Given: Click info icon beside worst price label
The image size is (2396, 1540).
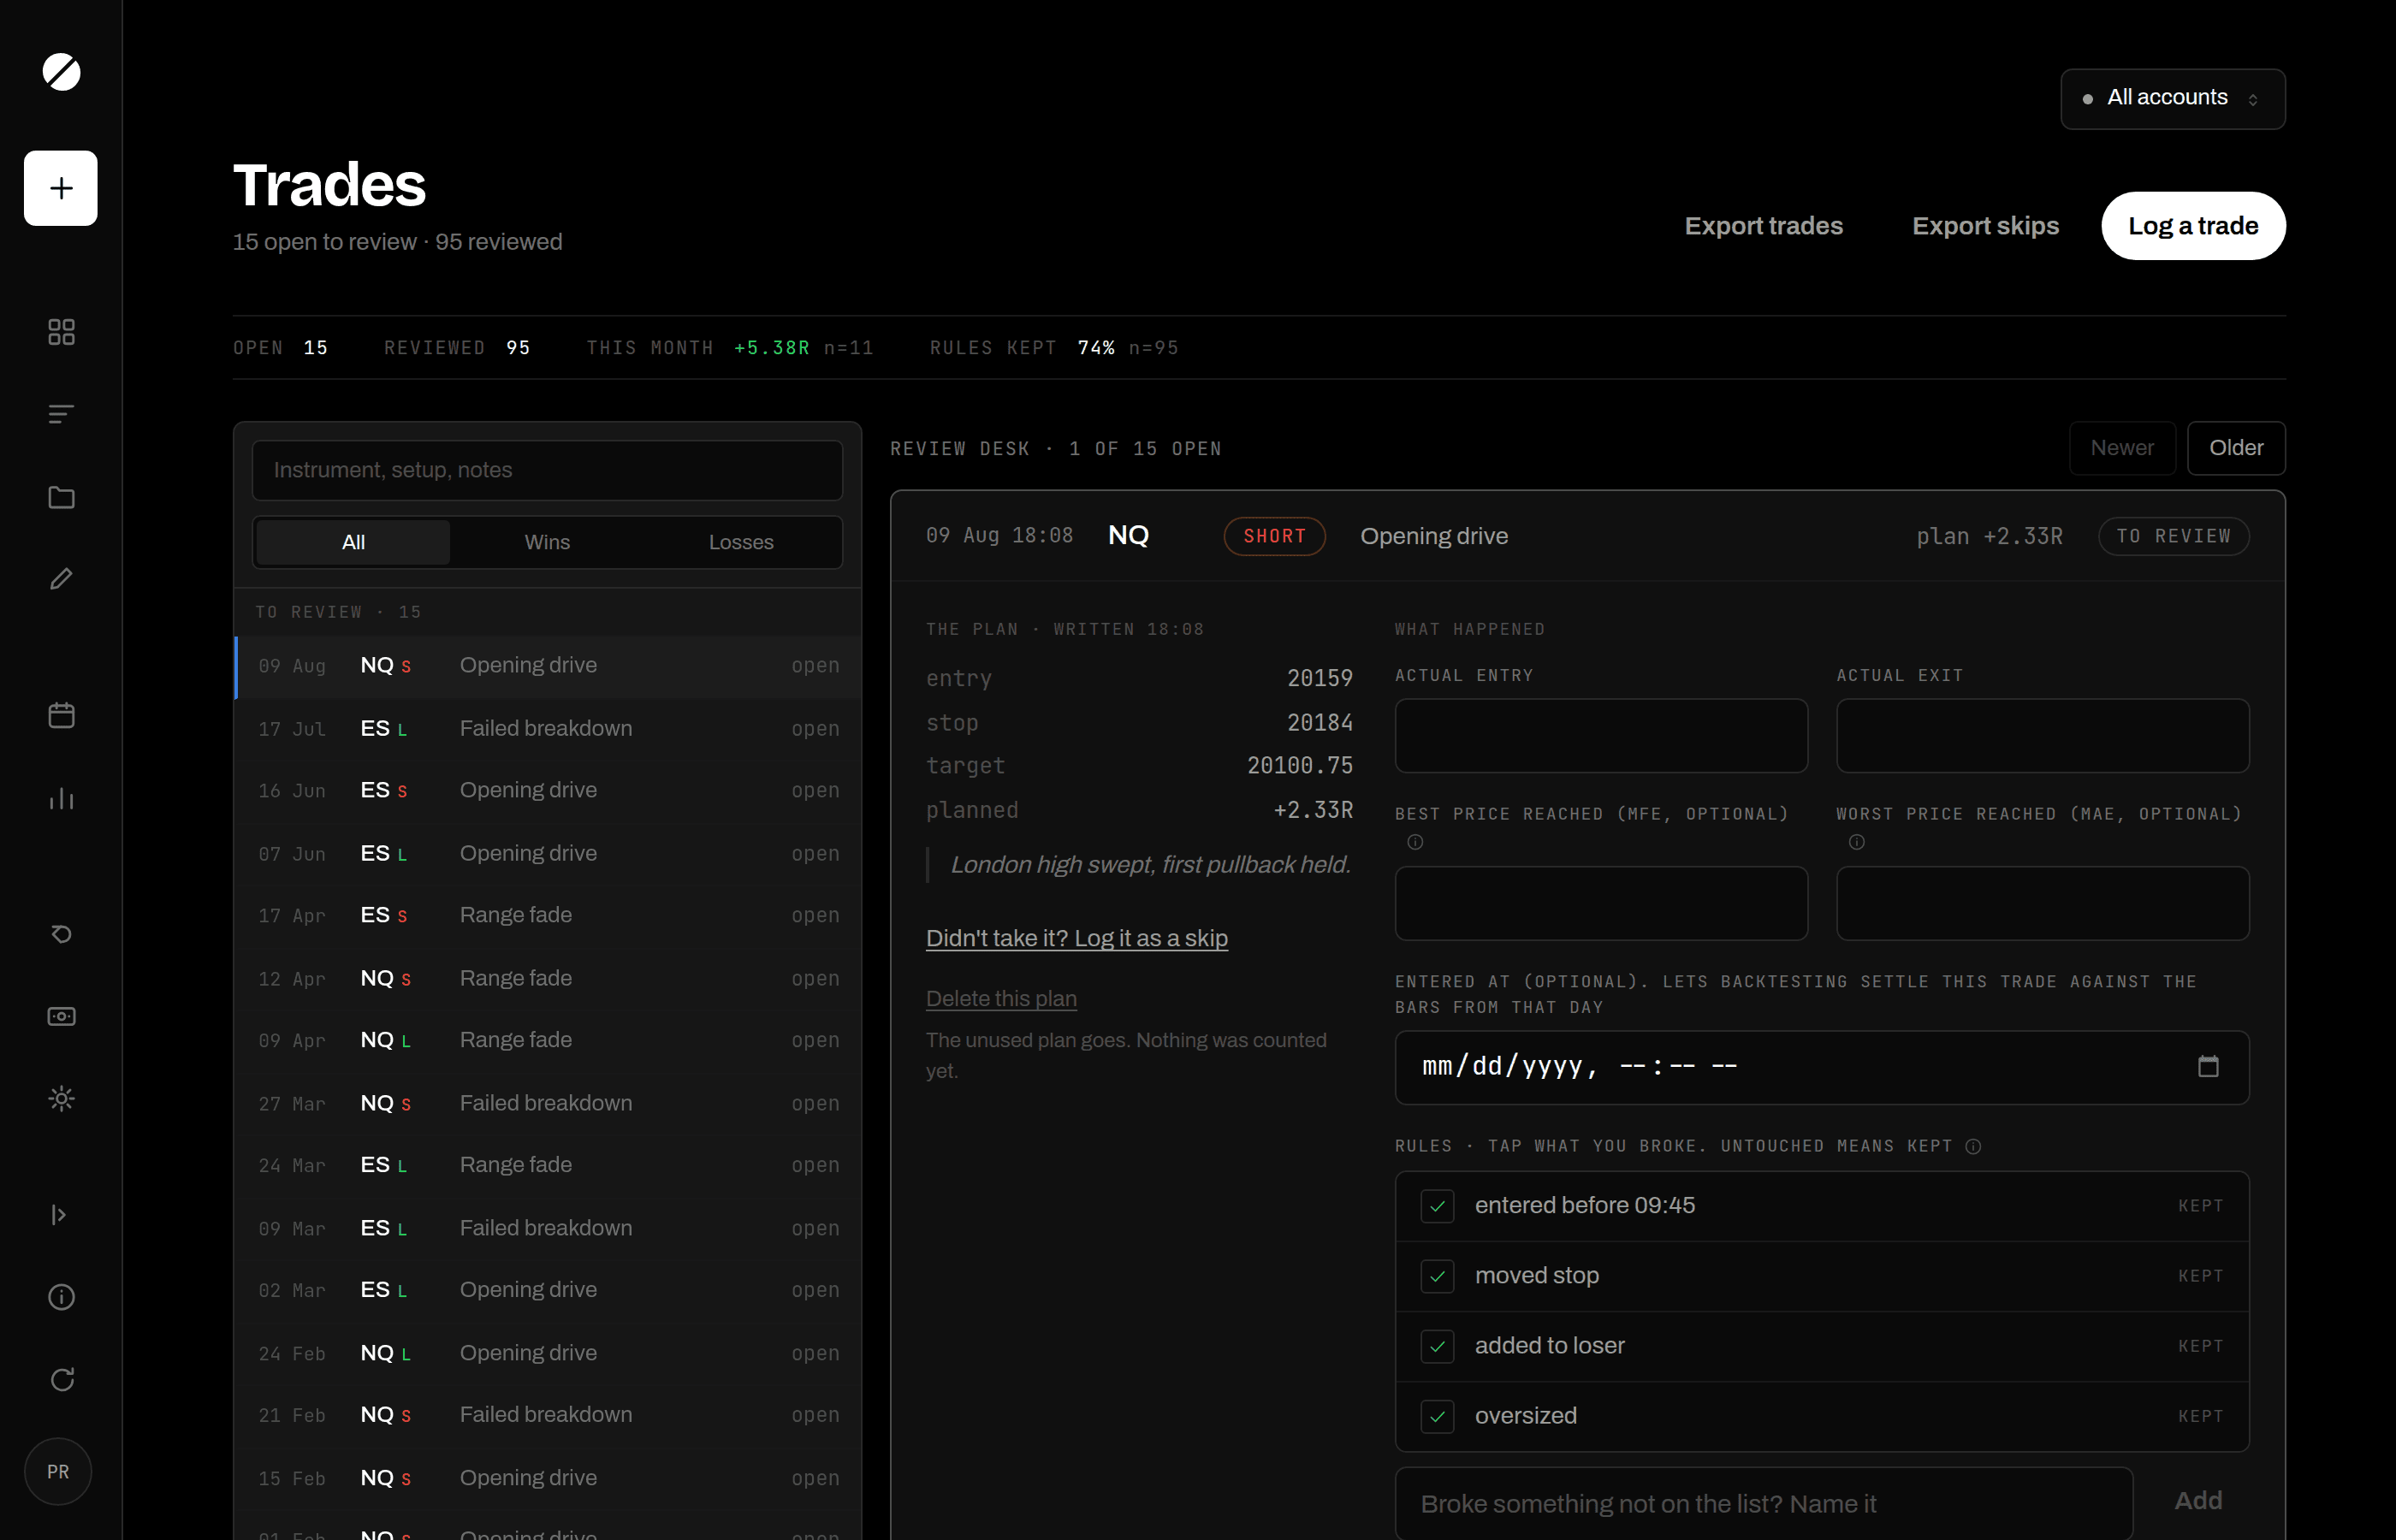Looking at the screenshot, I should click(1856, 842).
